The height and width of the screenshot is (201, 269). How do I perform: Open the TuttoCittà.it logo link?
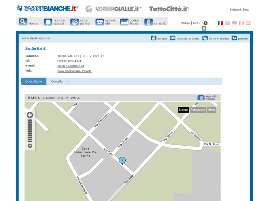pos(169,9)
